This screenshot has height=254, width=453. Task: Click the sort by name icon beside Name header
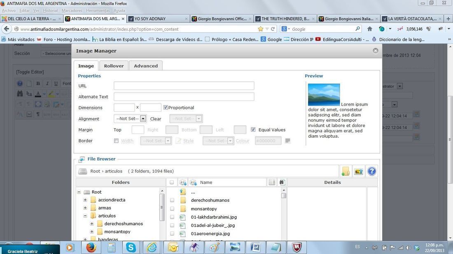[x=193, y=182]
